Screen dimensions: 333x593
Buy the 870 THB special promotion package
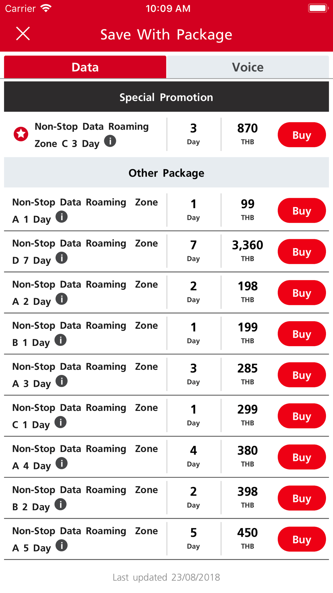(x=301, y=135)
